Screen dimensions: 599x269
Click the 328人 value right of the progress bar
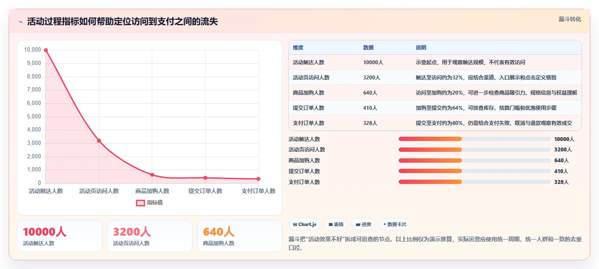click(x=561, y=182)
